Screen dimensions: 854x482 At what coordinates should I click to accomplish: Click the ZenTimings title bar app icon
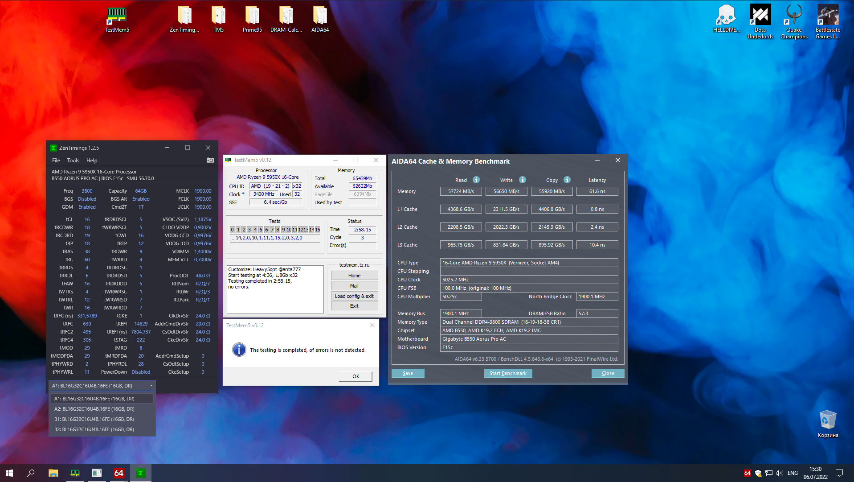(x=53, y=148)
